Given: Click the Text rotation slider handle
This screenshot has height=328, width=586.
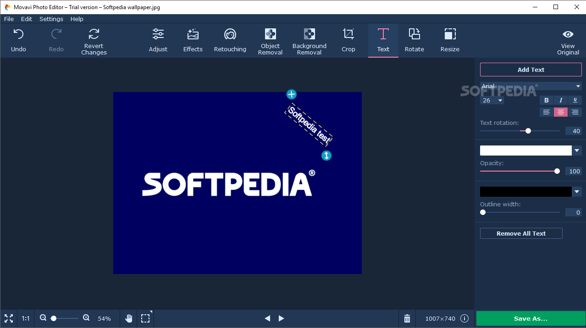Looking at the screenshot, I should pyautogui.click(x=528, y=131).
